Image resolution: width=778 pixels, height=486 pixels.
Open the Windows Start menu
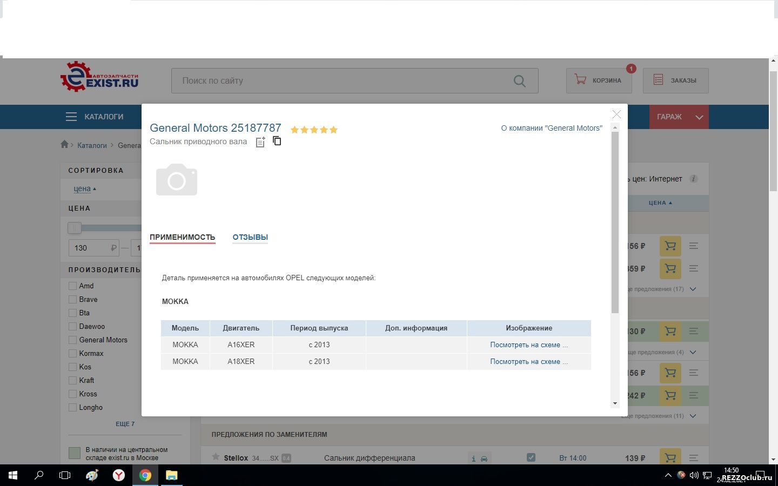click(x=13, y=475)
